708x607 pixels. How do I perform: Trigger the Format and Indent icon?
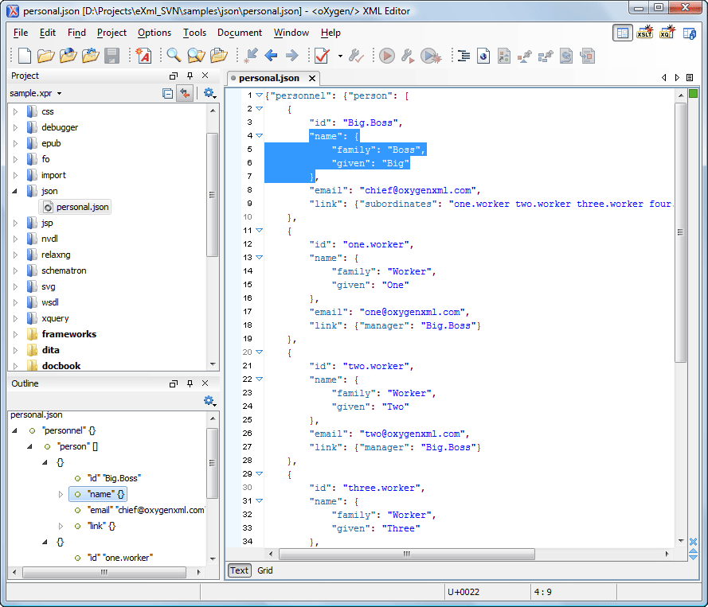click(x=464, y=55)
